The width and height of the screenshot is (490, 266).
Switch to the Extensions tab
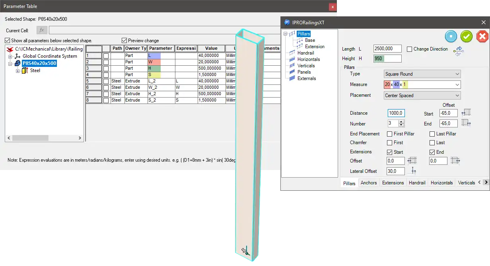point(393,183)
